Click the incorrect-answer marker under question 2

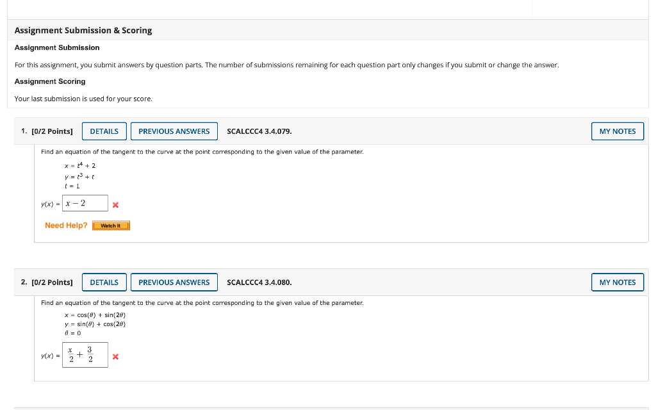coord(115,356)
